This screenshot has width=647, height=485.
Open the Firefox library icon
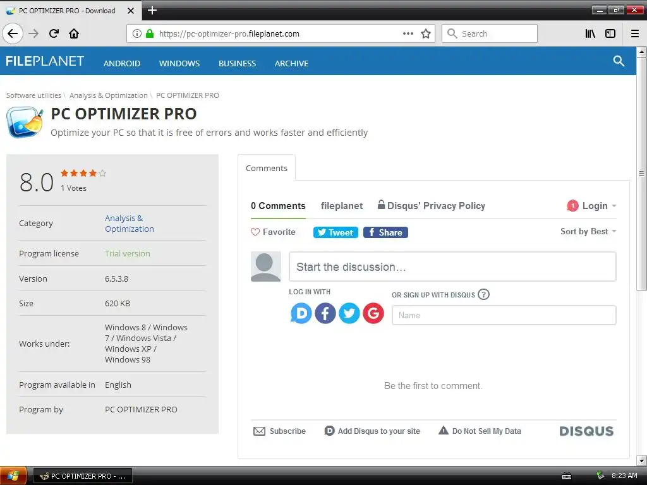590,33
